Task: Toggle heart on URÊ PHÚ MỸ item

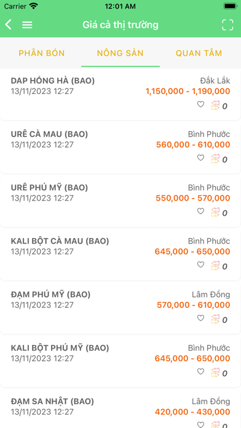Action: click(x=200, y=212)
